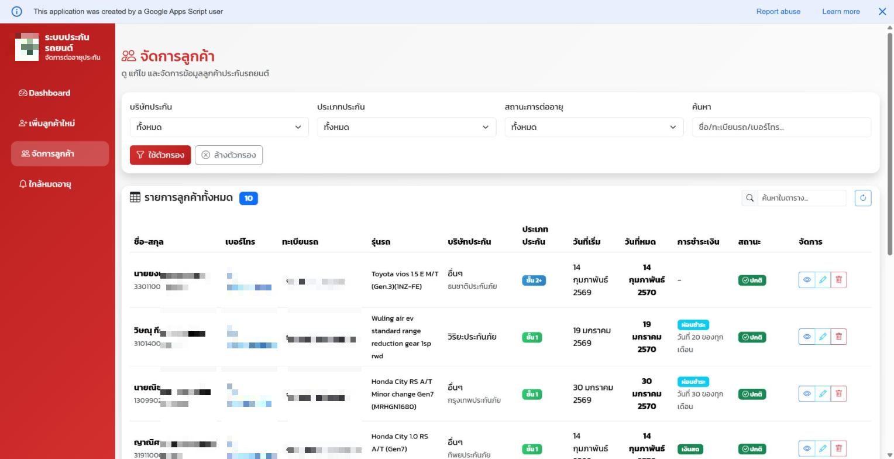Open the ประเภทประกัน dropdown

407,127
